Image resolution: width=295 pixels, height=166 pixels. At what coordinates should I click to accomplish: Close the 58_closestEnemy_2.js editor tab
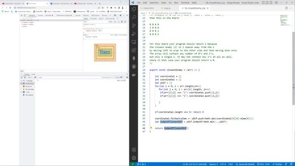click(x=207, y=8)
